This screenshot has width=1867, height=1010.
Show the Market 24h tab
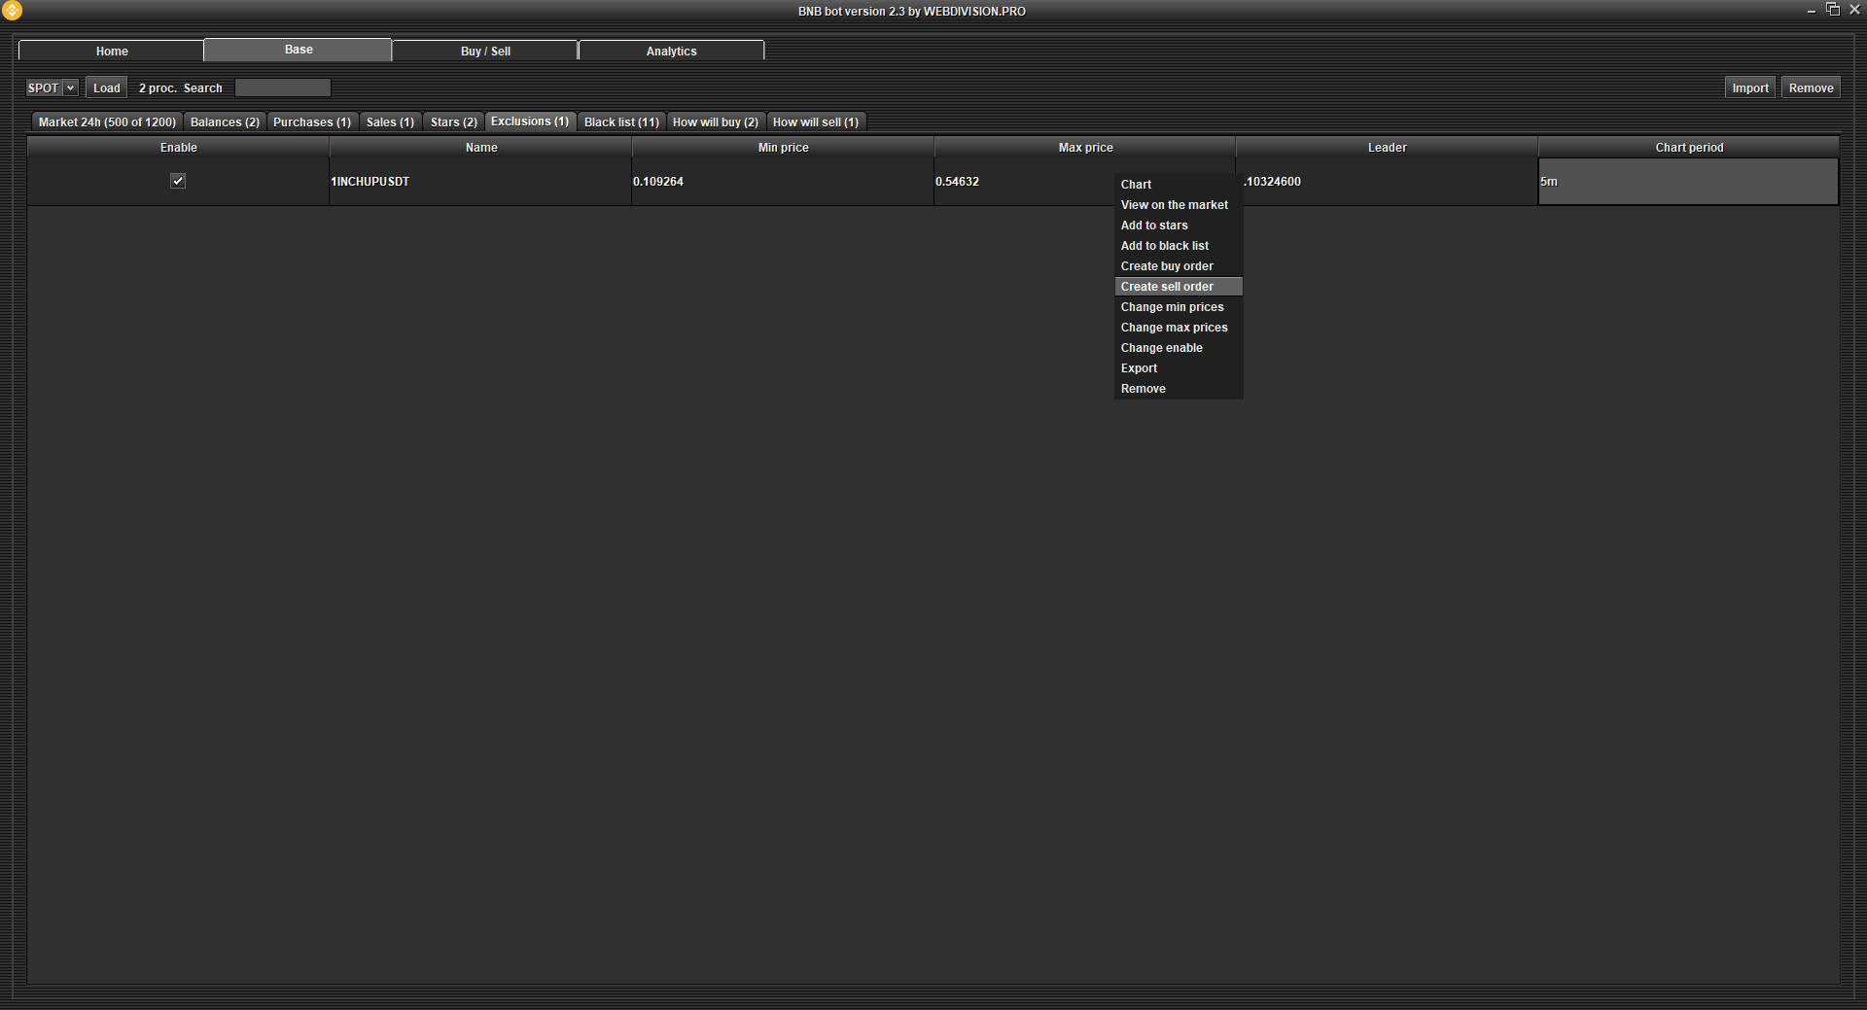point(107,122)
